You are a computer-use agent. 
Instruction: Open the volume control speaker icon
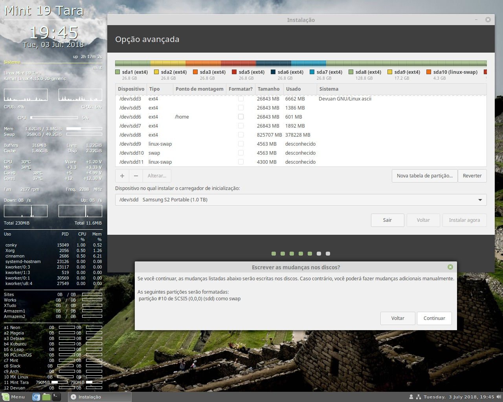coord(498,397)
